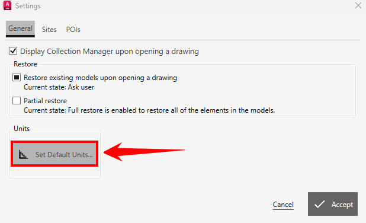Click the 'Current state: Ask user' text

pos(59,87)
